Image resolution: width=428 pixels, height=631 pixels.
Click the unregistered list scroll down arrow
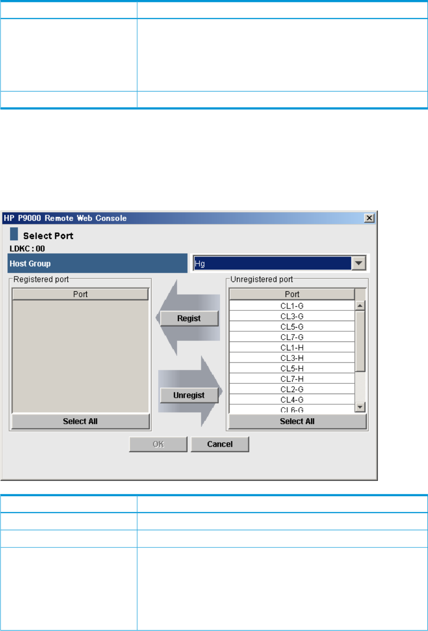click(360, 408)
